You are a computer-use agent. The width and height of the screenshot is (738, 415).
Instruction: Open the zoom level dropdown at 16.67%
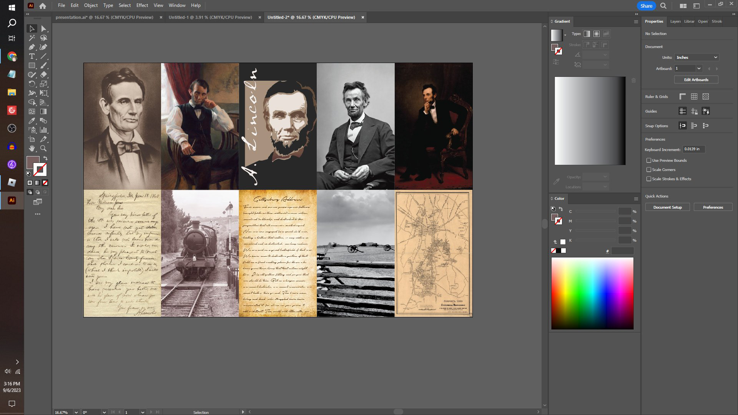click(x=76, y=412)
